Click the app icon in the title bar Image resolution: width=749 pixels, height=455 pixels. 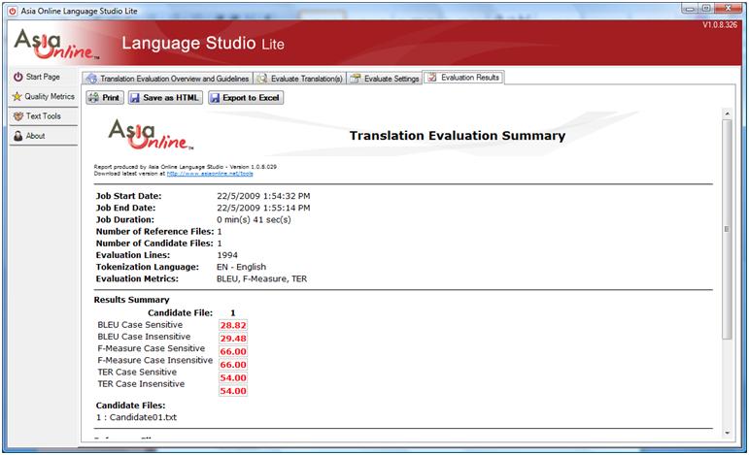pyautogui.click(x=13, y=11)
